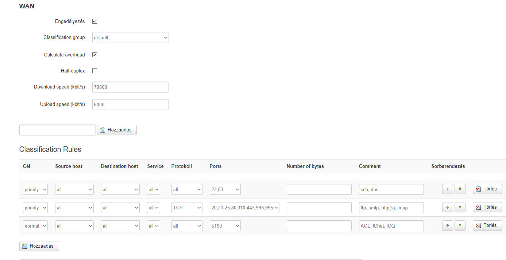
Task: Click the ftp, smtp, http(s), imap comment field
Action: (x=391, y=208)
